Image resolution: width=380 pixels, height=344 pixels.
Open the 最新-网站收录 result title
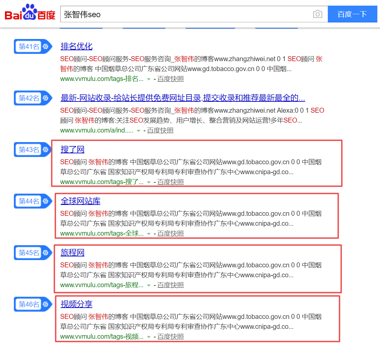[x=183, y=98]
